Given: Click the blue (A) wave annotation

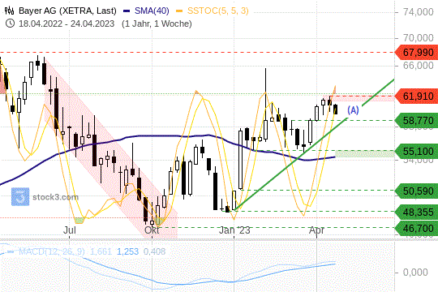Looking at the screenshot, I should click(353, 110).
